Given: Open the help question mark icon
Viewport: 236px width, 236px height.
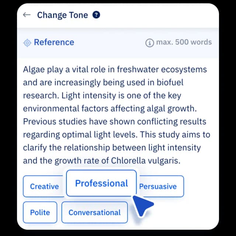Looking at the screenshot, I should [96, 15].
